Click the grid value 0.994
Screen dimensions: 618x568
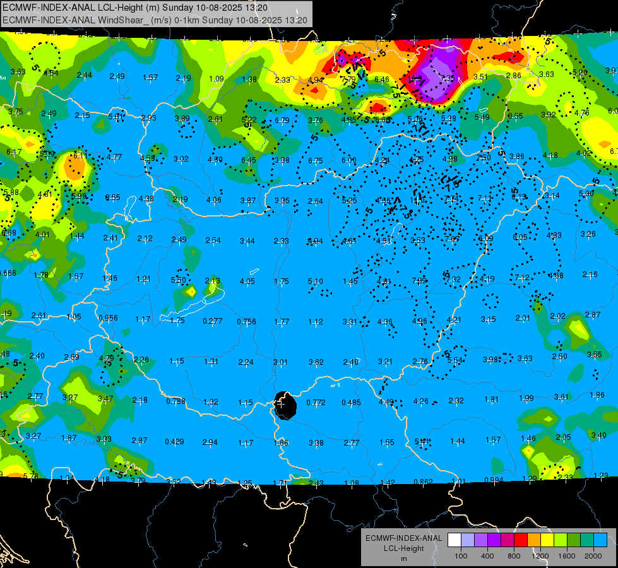point(494,480)
